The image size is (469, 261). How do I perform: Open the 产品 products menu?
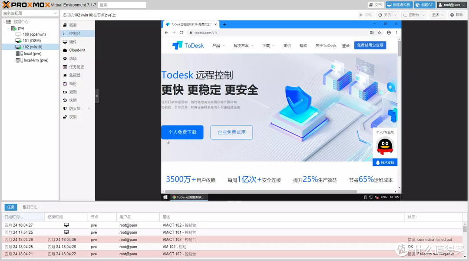click(x=218, y=46)
